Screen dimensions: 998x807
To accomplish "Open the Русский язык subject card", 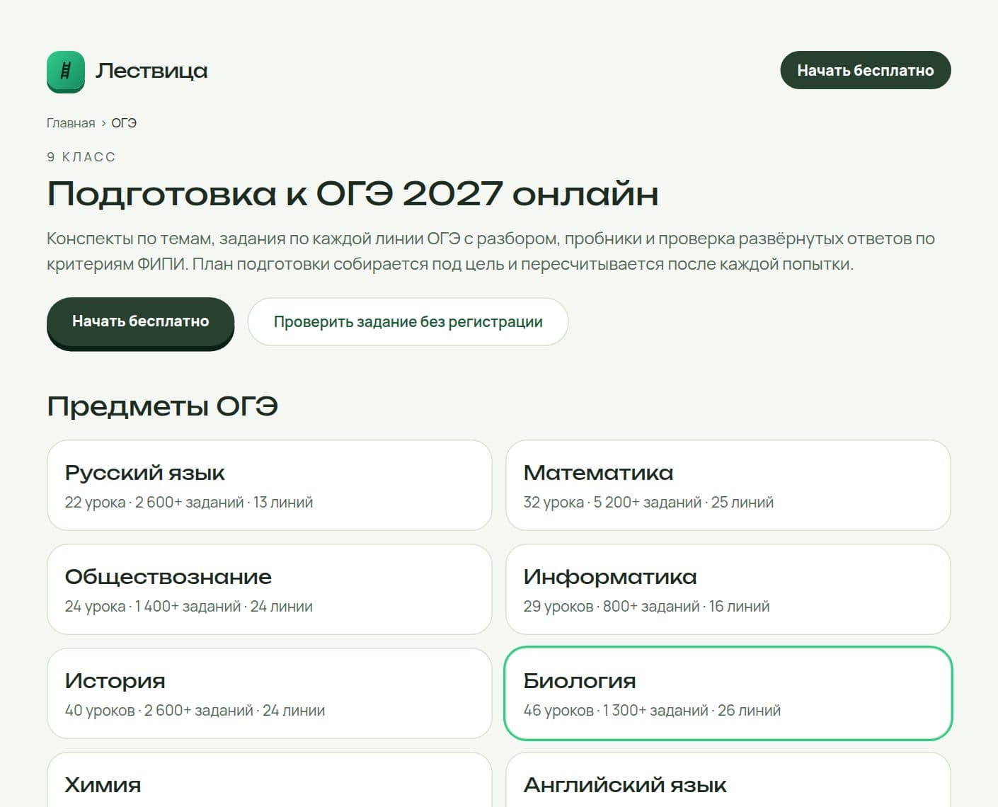I will click(x=269, y=486).
